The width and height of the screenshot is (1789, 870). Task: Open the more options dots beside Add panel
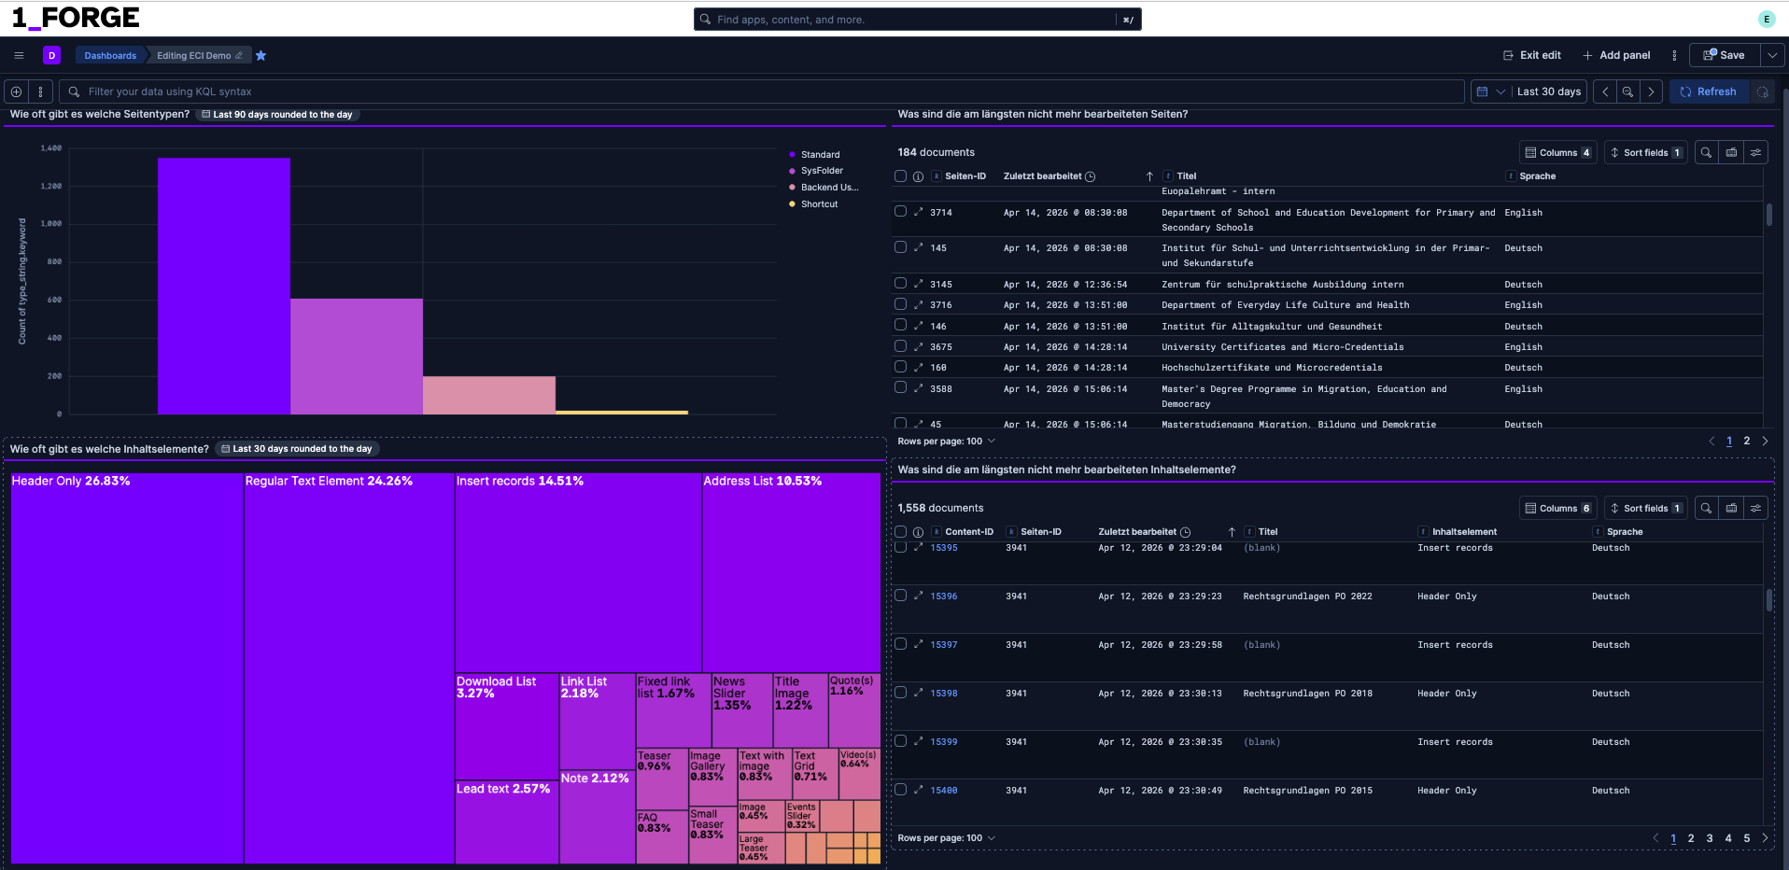1674,55
